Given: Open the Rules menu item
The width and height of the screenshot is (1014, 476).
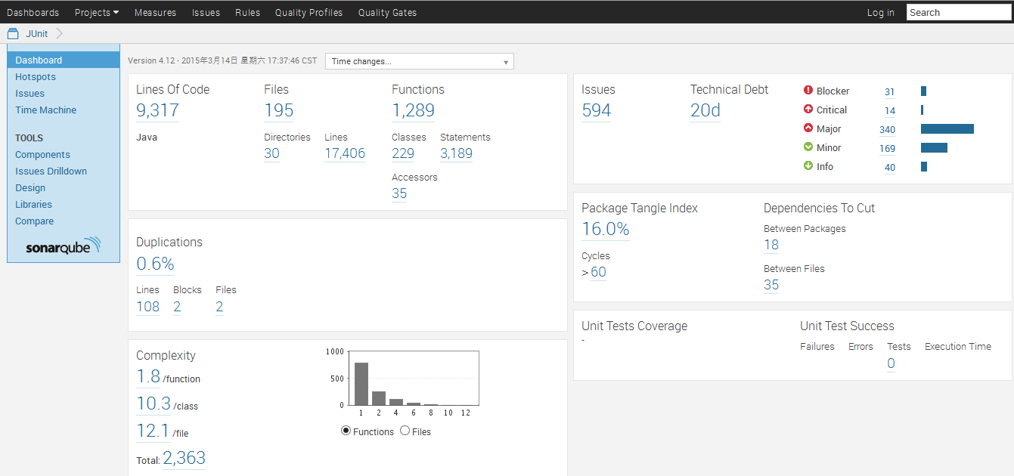Looking at the screenshot, I should click(x=247, y=12).
